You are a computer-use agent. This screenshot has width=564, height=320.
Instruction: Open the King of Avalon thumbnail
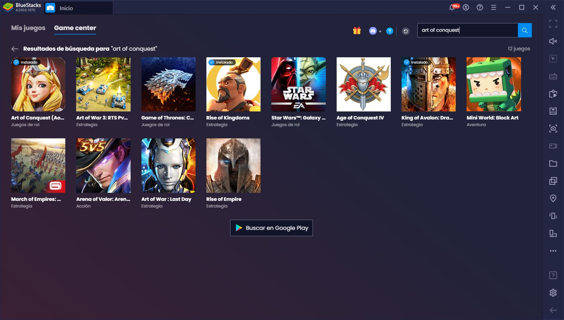click(429, 84)
